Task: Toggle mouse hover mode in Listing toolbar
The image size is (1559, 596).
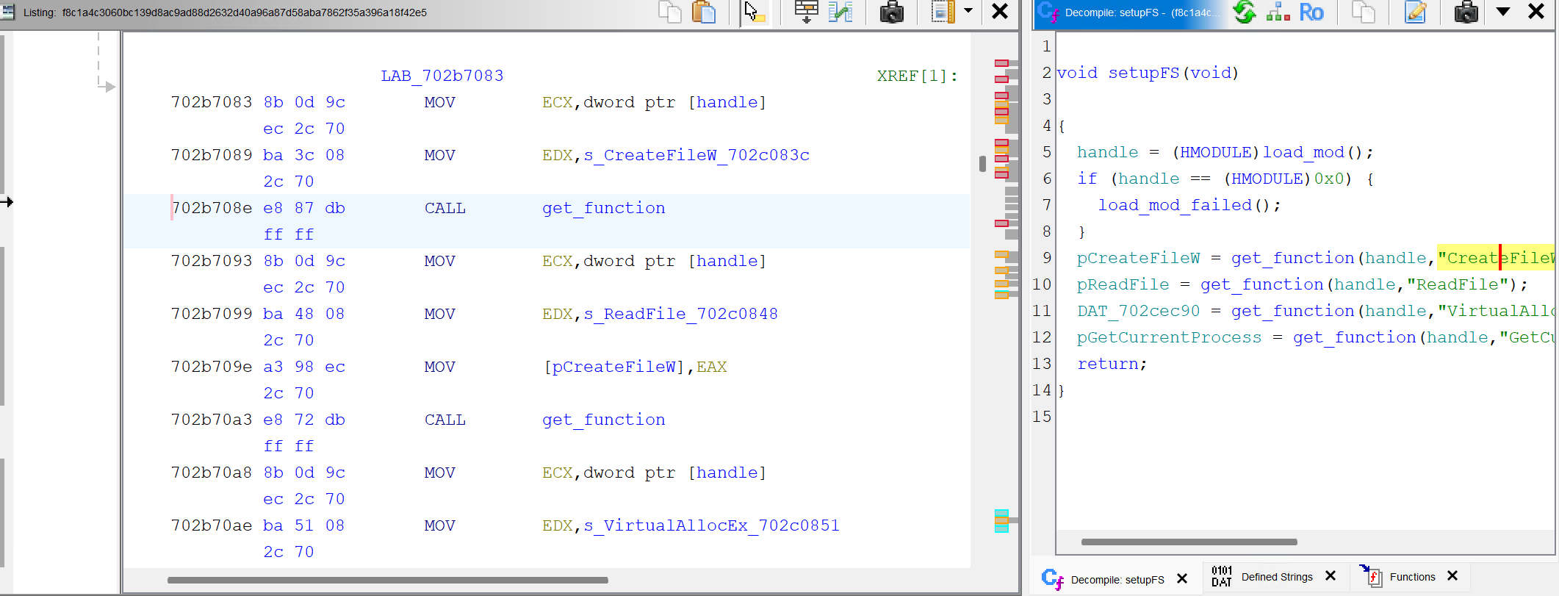Action: click(755, 12)
